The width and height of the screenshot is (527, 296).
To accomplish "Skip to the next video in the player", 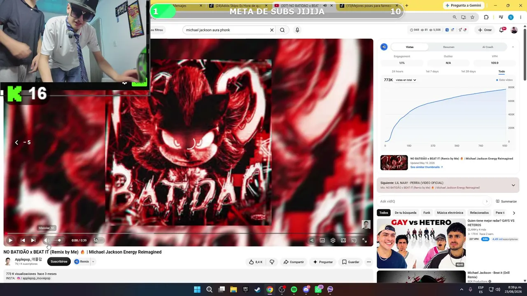I will coord(33,240).
